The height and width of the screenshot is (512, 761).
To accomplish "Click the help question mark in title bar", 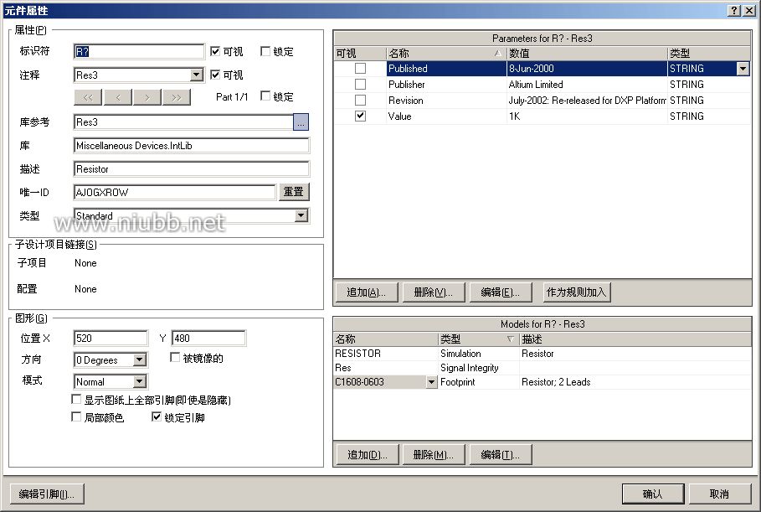I will coord(734,10).
